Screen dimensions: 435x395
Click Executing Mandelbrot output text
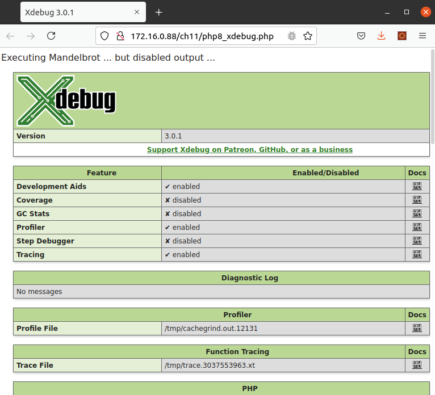tap(108, 57)
